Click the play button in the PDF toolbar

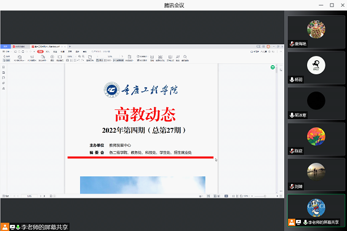click(52, 57)
